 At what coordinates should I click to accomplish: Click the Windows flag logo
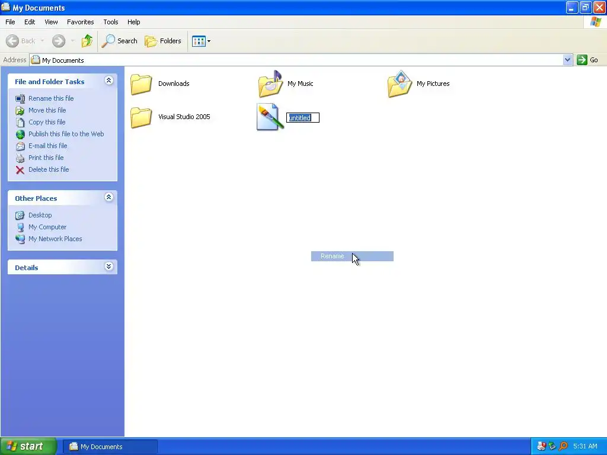(x=595, y=22)
